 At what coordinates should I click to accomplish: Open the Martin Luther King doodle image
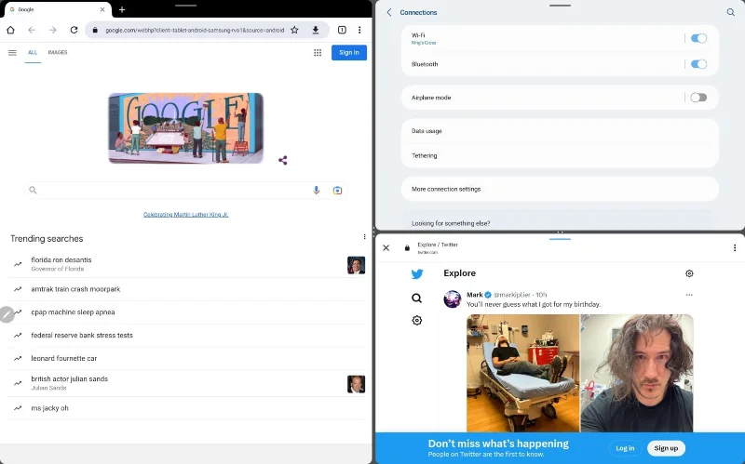(x=185, y=128)
